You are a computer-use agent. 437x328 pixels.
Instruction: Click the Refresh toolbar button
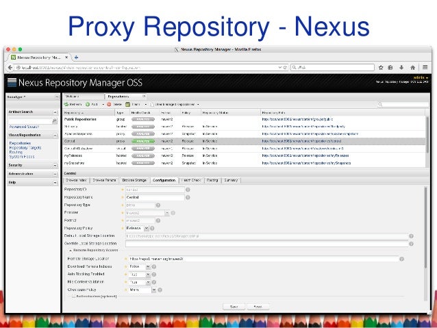(x=73, y=104)
